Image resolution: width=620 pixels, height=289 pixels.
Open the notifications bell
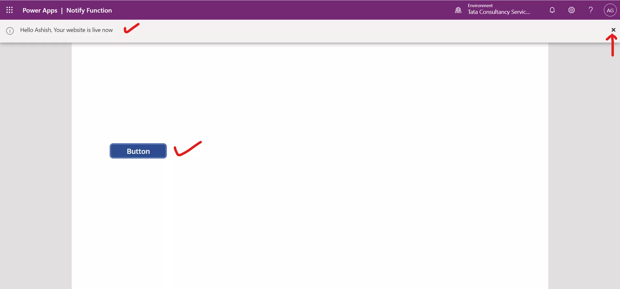pos(552,10)
